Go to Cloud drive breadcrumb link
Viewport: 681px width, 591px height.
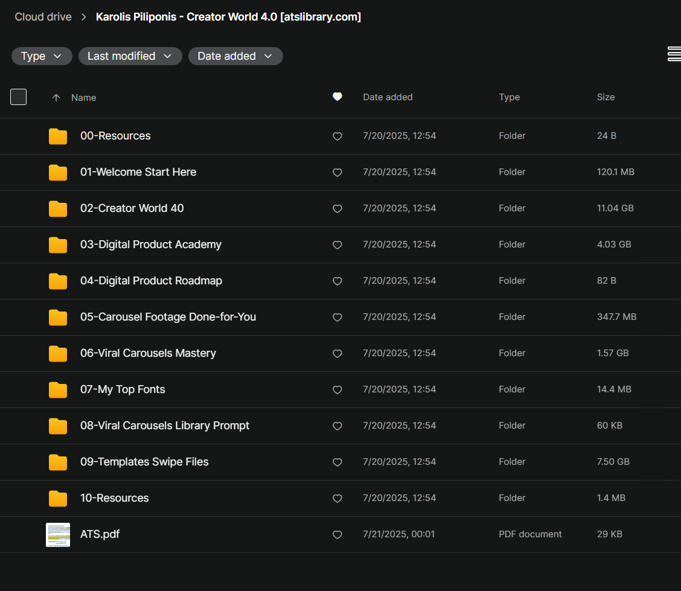point(43,17)
